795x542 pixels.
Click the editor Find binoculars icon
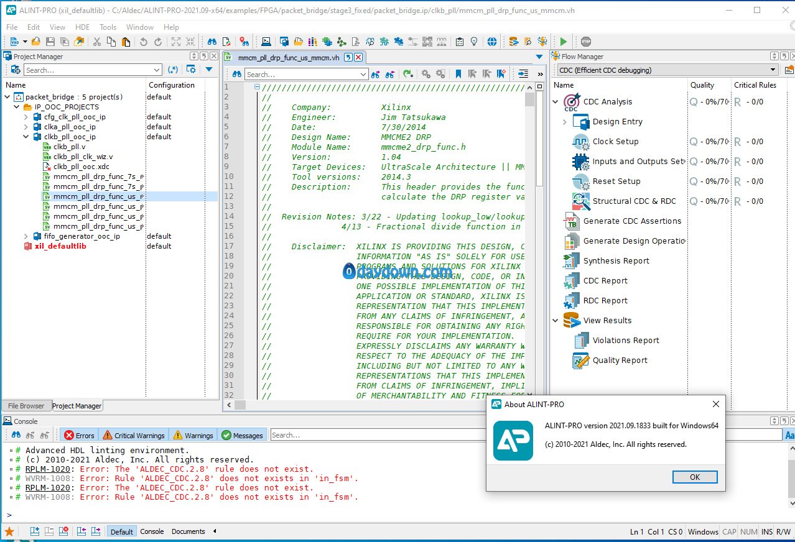pos(237,74)
